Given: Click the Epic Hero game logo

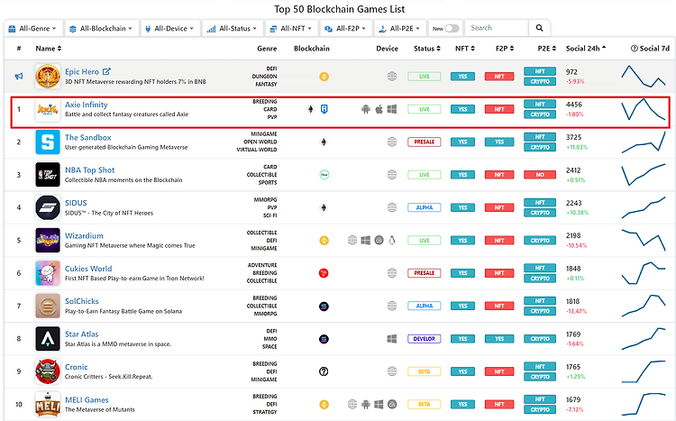Looking at the screenshot, I should point(48,77).
